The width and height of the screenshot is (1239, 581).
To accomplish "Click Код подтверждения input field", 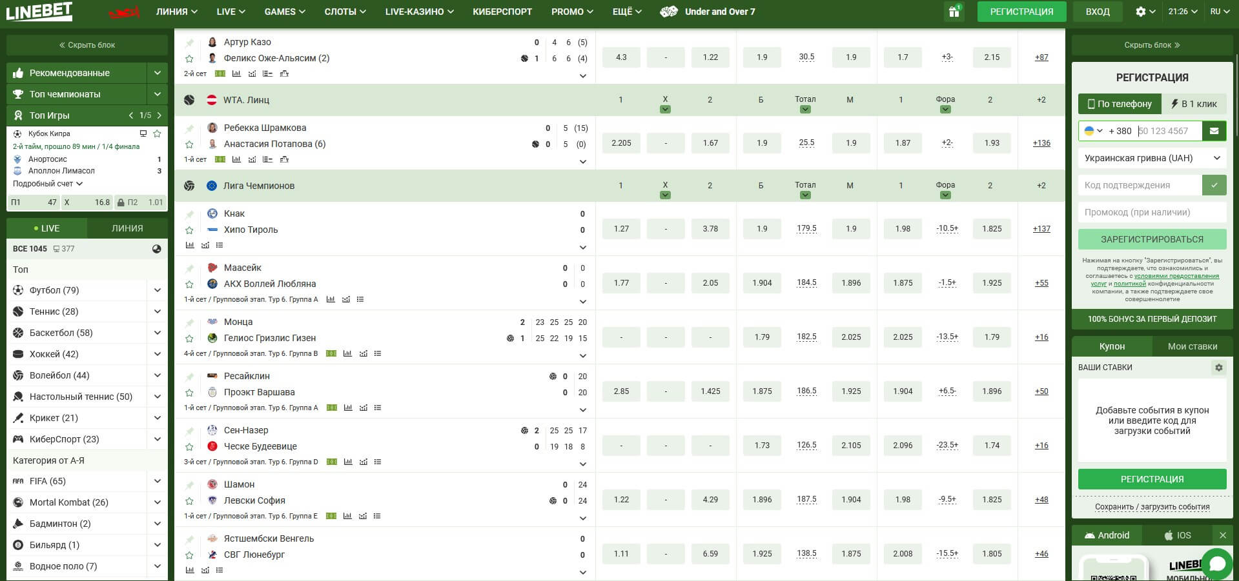I will click(1140, 185).
